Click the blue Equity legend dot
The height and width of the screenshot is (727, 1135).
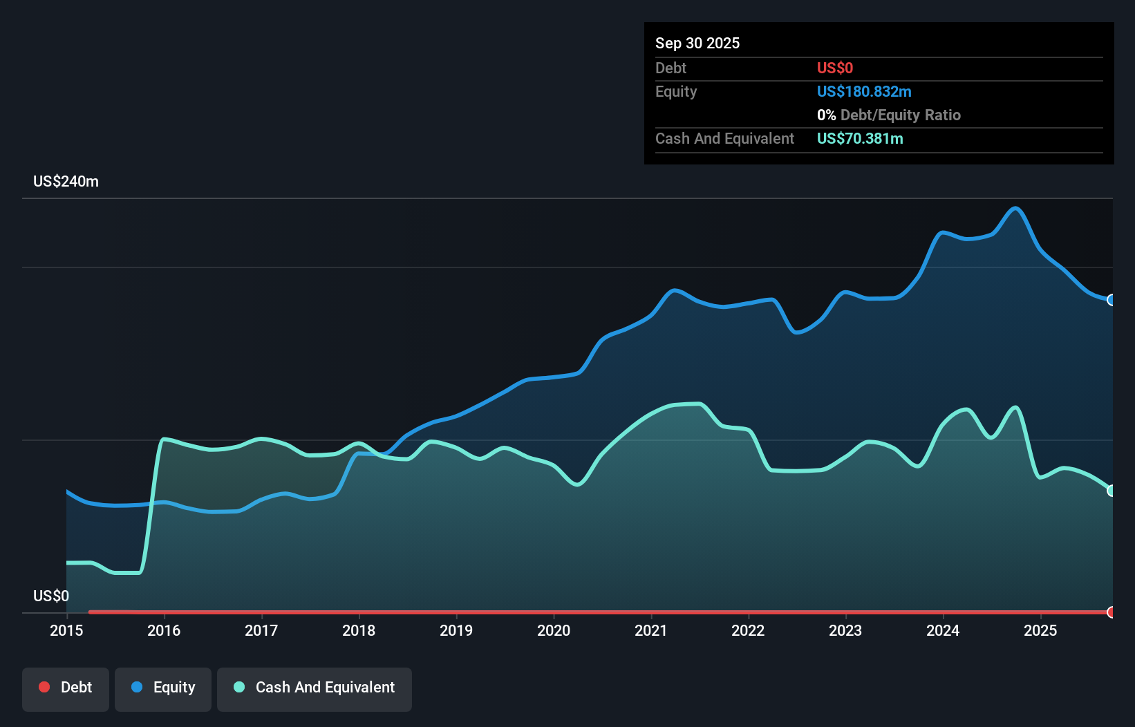tap(137, 687)
